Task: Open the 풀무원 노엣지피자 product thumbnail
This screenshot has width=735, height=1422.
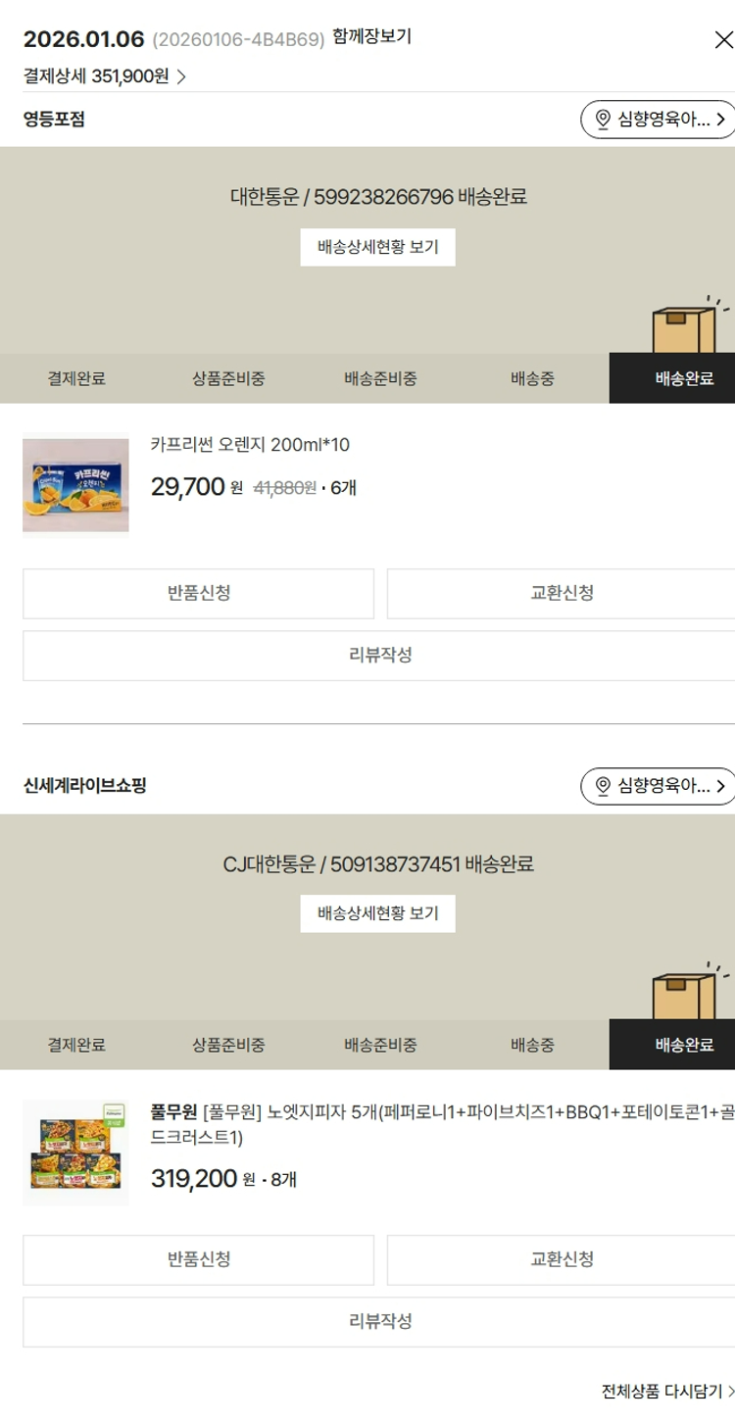Action: pos(75,1152)
